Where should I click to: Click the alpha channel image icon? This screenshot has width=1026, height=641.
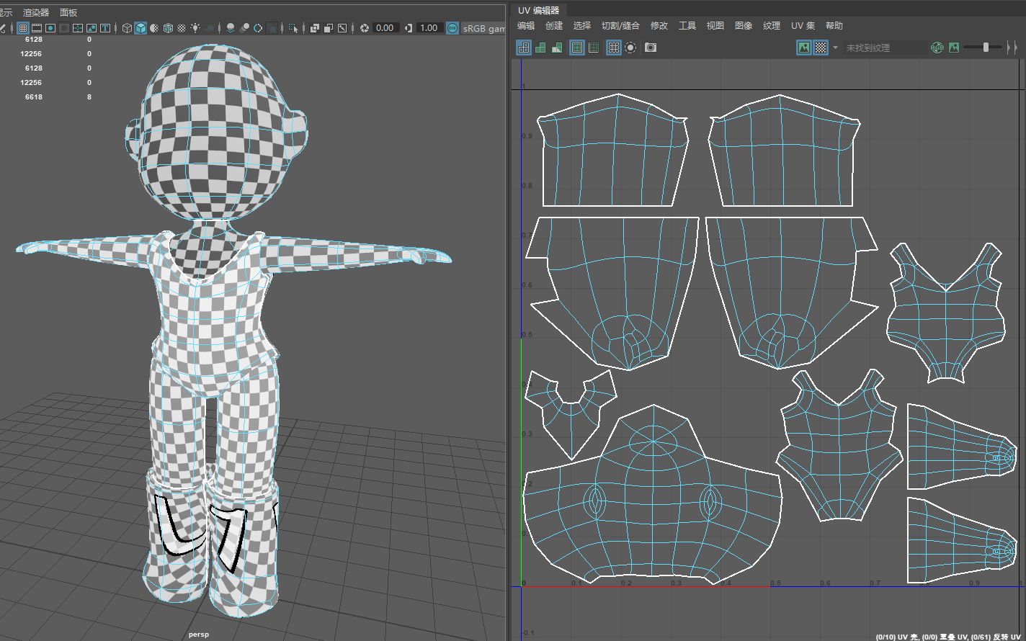click(954, 48)
